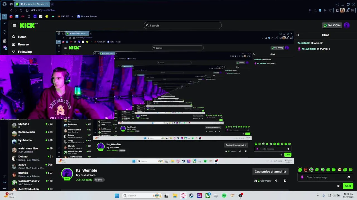The height and width of the screenshot is (200, 357).
Task: Open the FACEIT.com bookmark
Action: click(66, 16)
